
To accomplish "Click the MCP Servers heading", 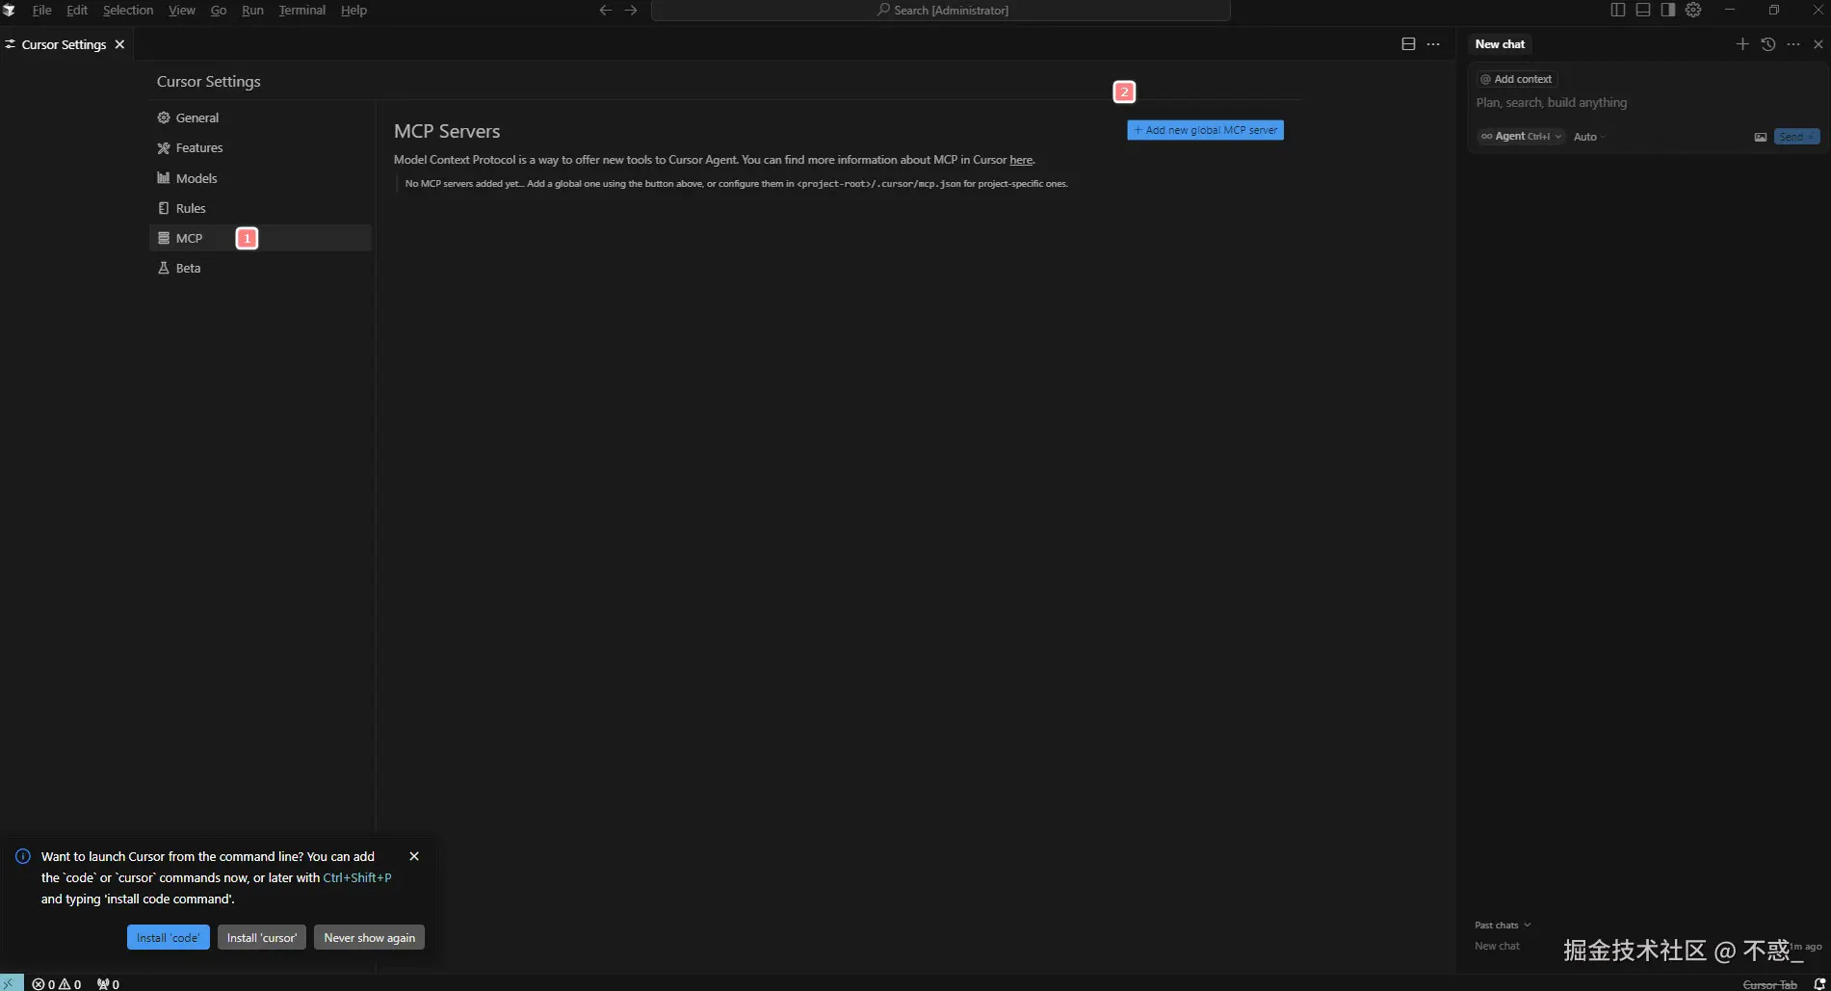I will [x=447, y=131].
